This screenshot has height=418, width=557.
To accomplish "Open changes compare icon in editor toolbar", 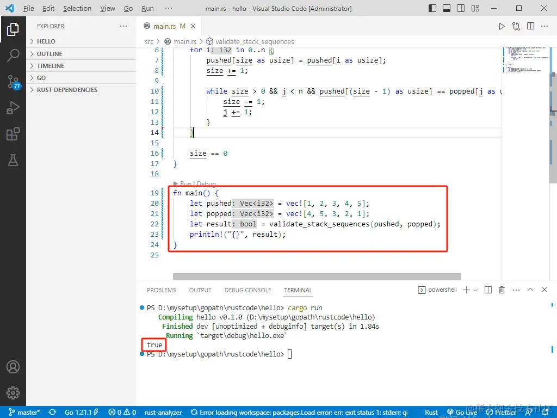I will pyautogui.click(x=516, y=26).
